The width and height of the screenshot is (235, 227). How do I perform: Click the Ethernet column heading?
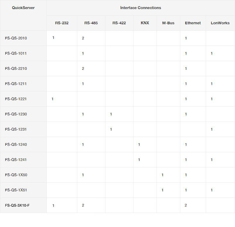(193, 23)
